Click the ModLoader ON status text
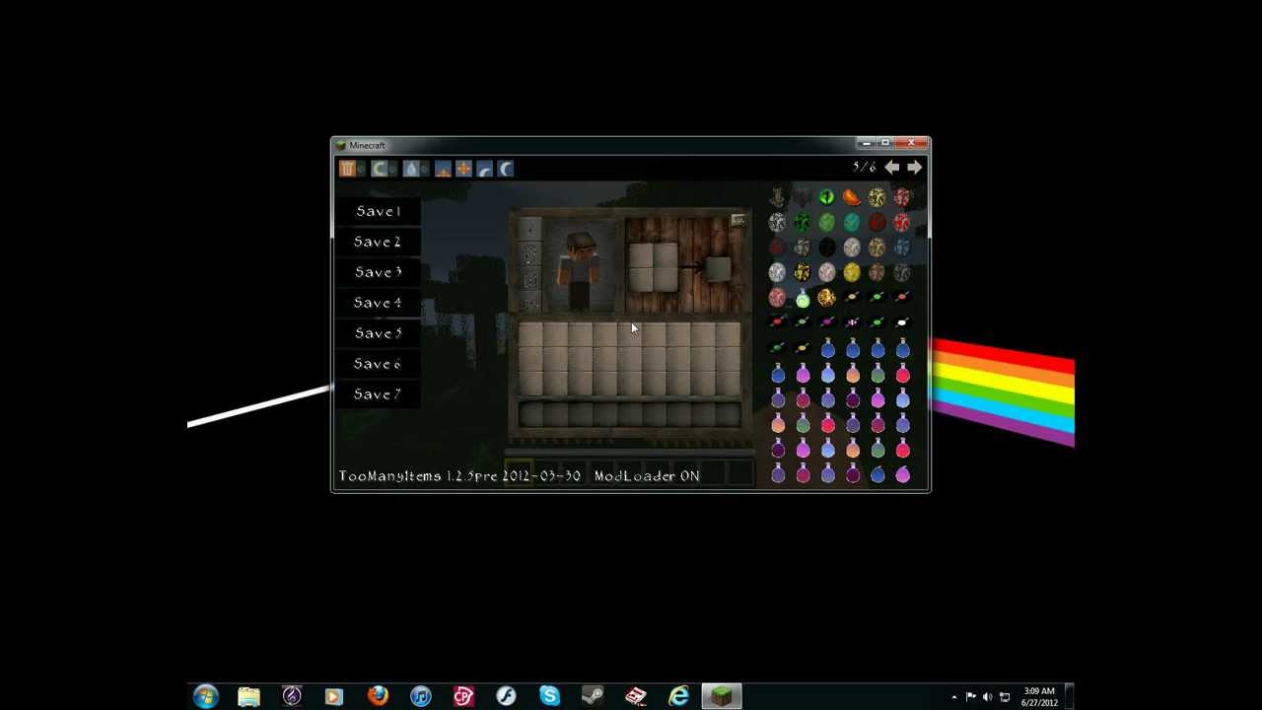 pos(647,476)
